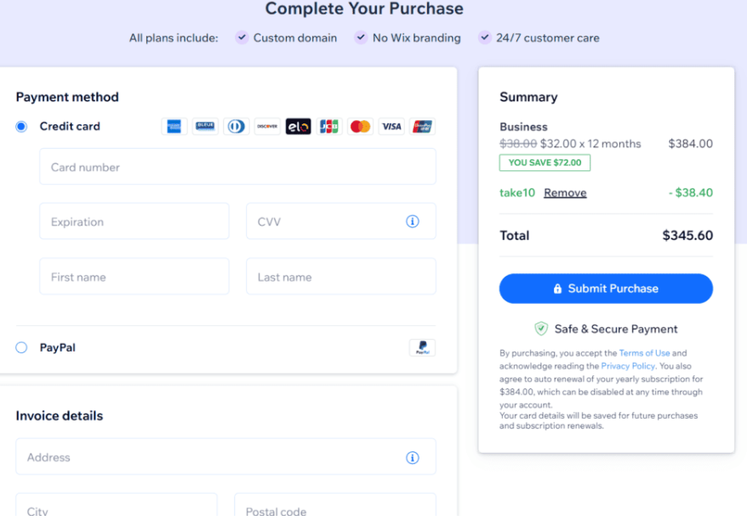This screenshot has width=747, height=532.
Task: Click the Visa card icon
Action: (x=391, y=127)
